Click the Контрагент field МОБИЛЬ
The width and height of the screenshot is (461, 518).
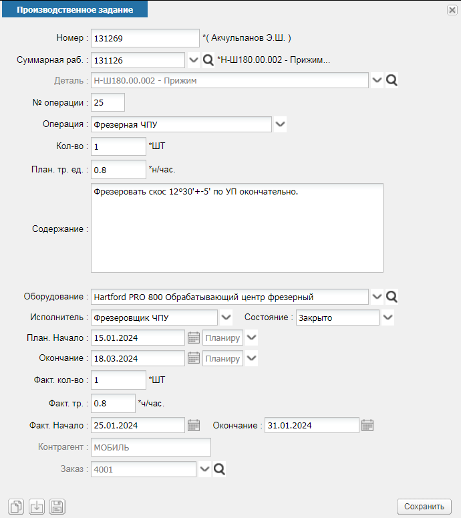(151, 447)
